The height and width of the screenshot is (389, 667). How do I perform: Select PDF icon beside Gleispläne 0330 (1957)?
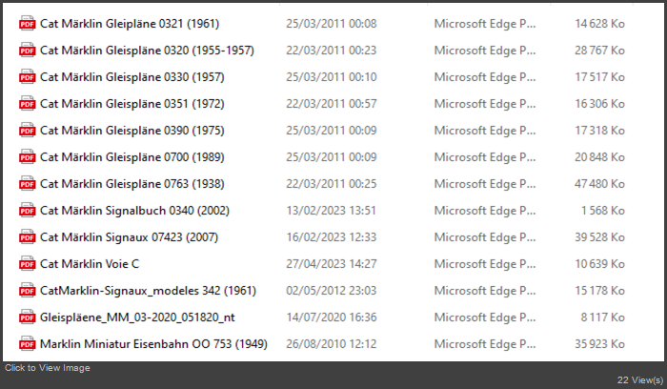[27, 77]
